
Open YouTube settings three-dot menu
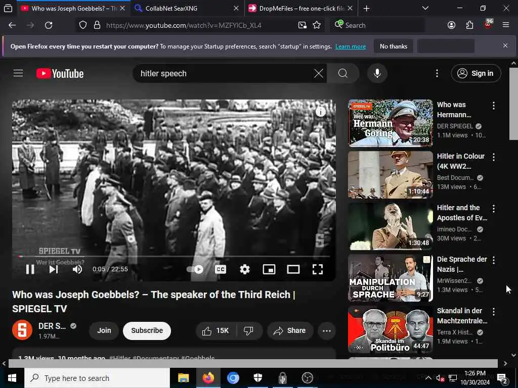coord(437,73)
